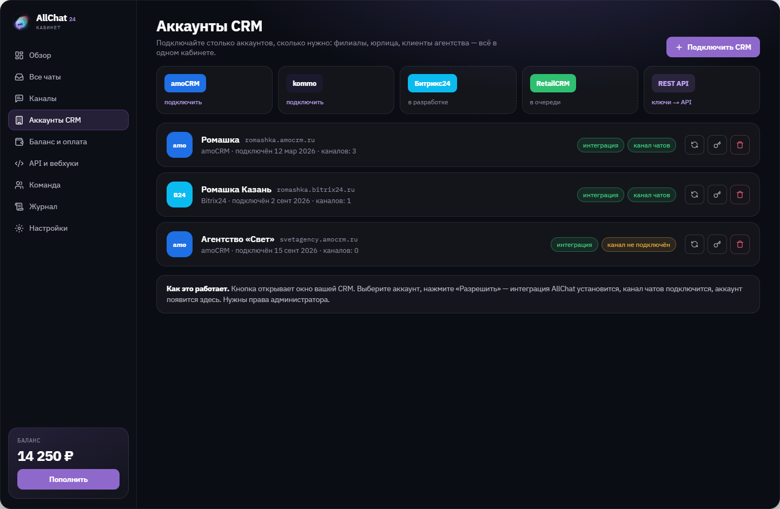Image resolution: width=780 pixels, height=509 pixels.
Task: Click the REST API badge
Action: coord(673,83)
